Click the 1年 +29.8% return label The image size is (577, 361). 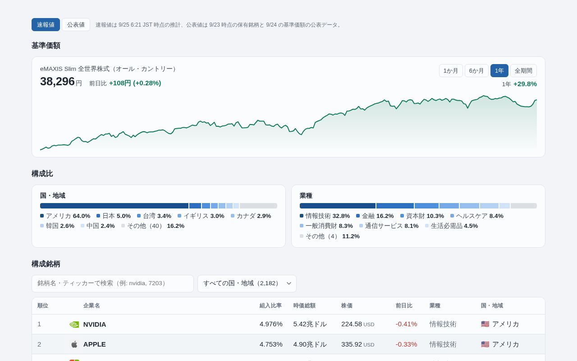click(519, 84)
